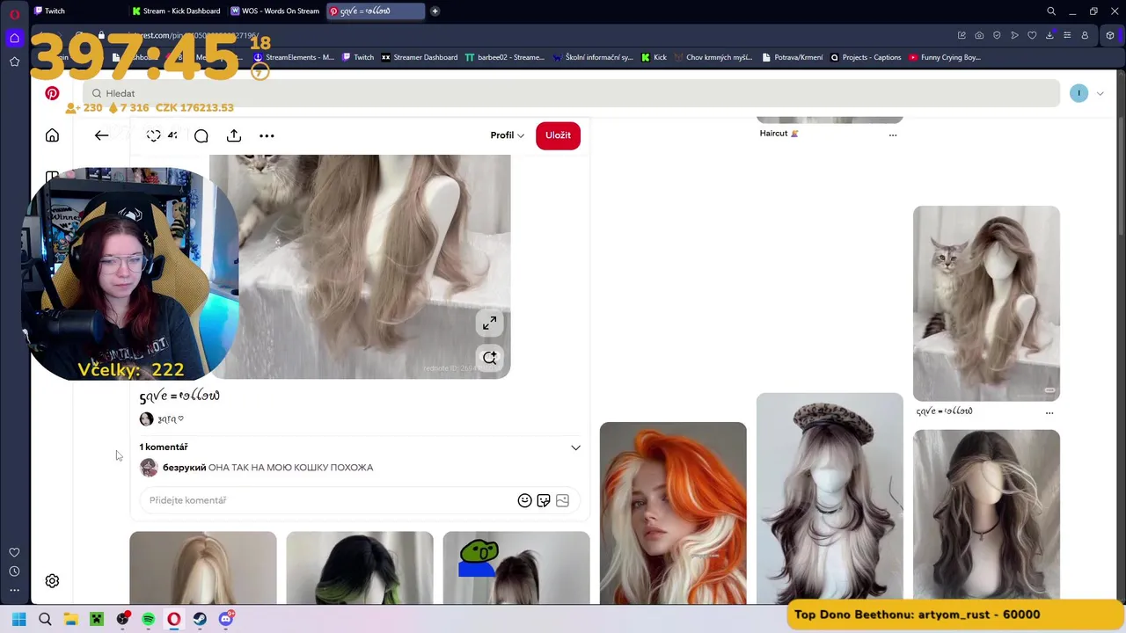Open Streamer Dashboard bookmark
The width and height of the screenshot is (1126, 633).
pos(419,57)
